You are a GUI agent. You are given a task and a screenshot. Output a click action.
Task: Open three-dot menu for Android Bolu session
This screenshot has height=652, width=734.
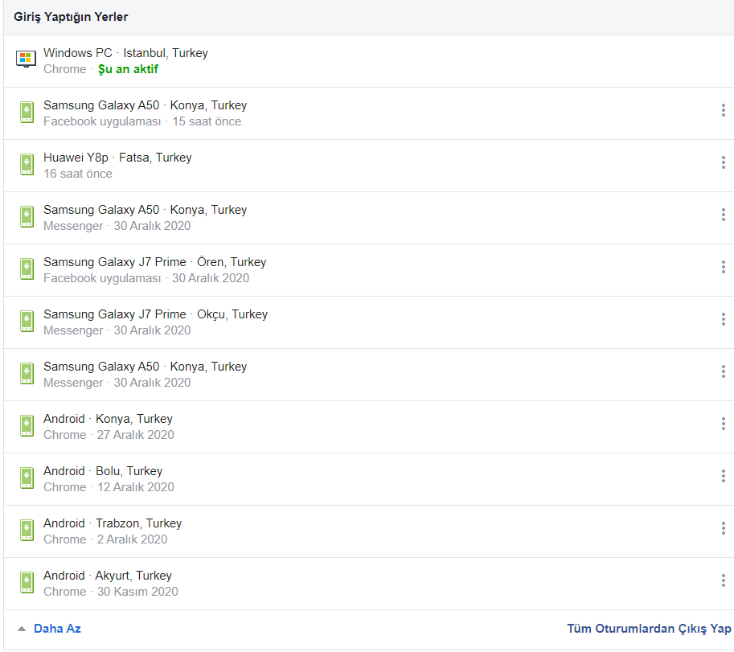[x=723, y=476]
